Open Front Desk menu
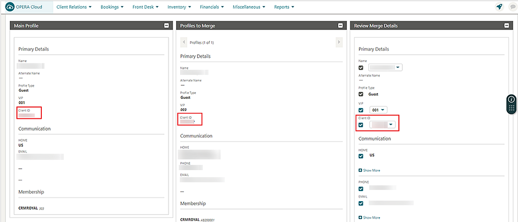518x222 pixels. tap(145, 7)
